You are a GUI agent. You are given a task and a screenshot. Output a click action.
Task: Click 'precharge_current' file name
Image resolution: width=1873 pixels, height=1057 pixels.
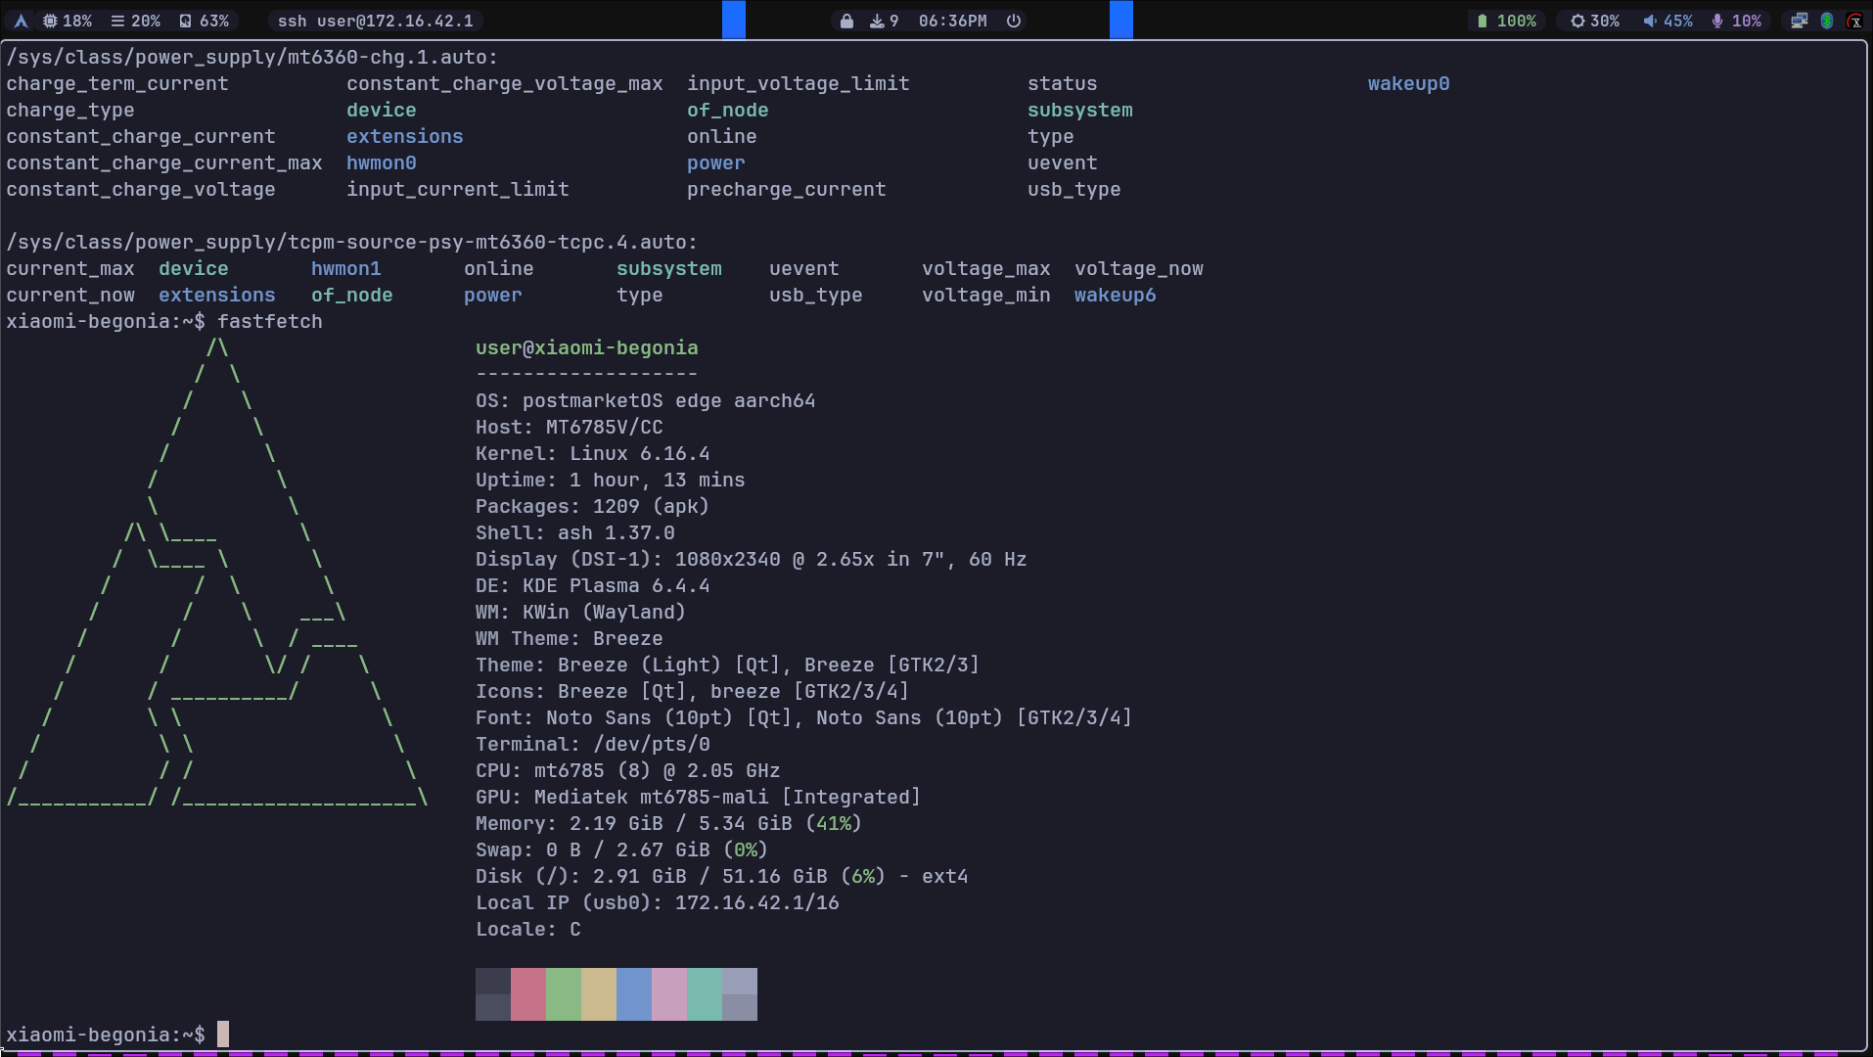coord(787,189)
